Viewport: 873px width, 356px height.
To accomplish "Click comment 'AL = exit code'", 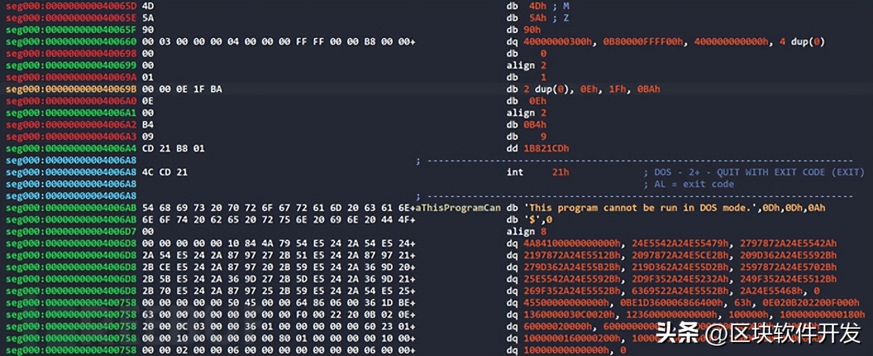I will click(694, 184).
